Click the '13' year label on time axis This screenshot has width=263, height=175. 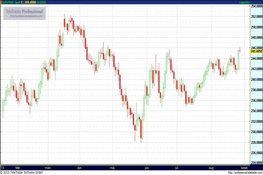(x=3, y=168)
